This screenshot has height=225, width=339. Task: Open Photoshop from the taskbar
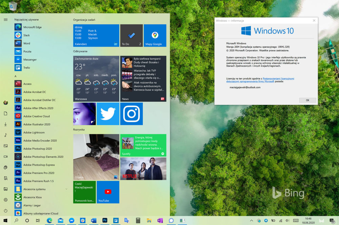(105, 221)
